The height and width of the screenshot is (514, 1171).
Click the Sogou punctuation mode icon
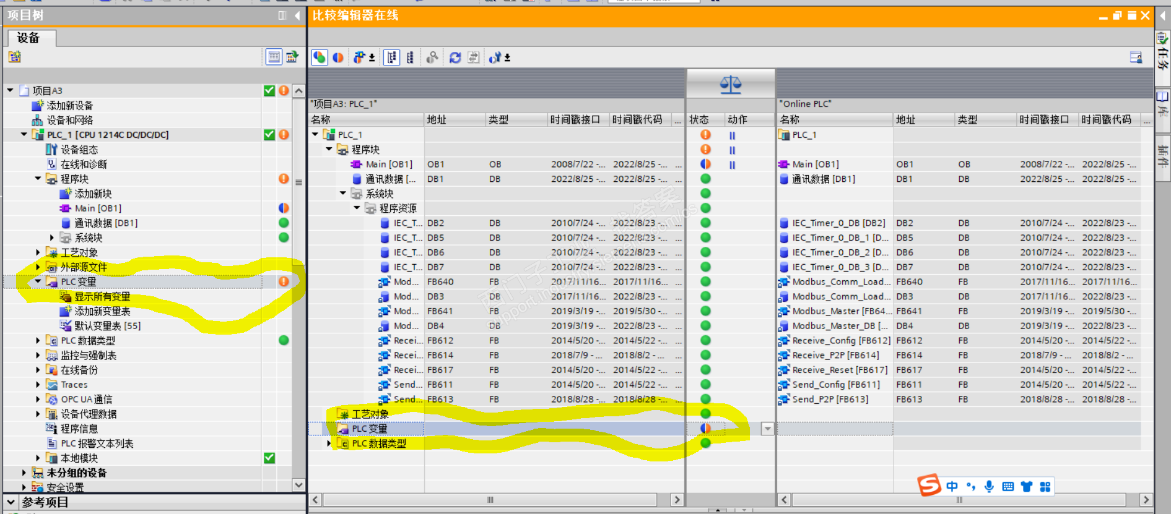point(971,487)
